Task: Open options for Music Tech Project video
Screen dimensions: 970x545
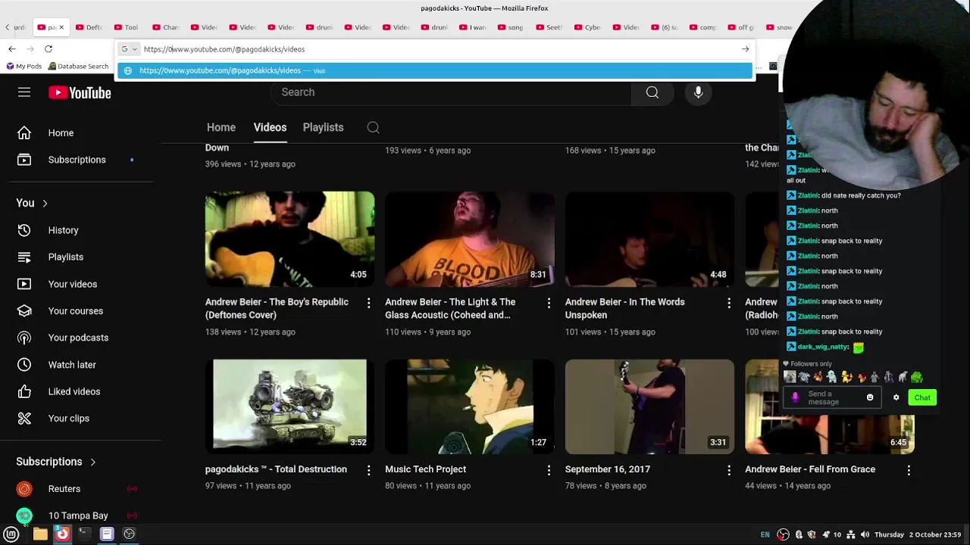Action: pos(549,470)
